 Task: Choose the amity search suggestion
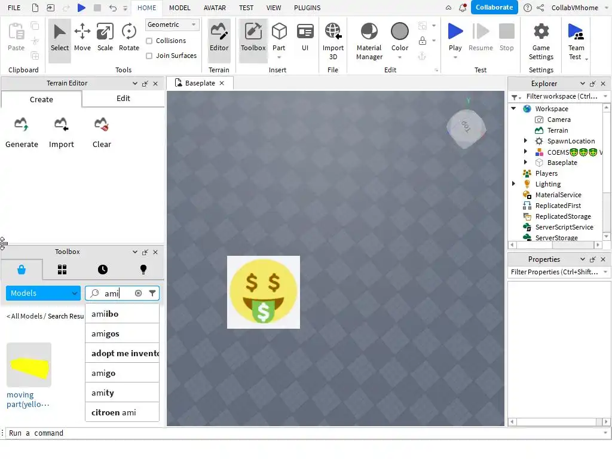(x=122, y=393)
